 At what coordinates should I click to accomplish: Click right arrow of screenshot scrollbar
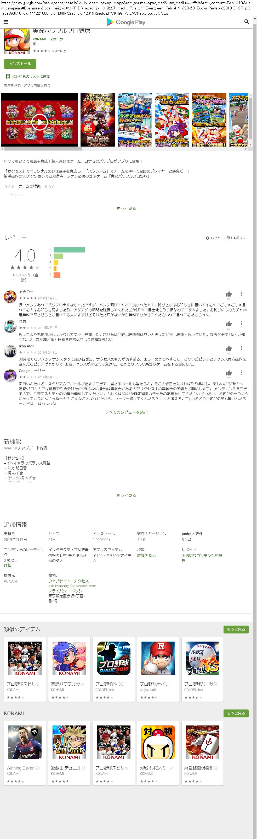point(246,148)
